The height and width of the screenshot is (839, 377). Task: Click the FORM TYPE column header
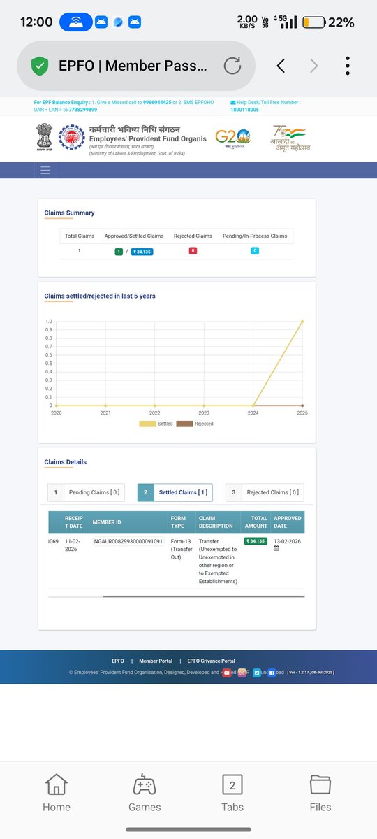tap(178, 522)
